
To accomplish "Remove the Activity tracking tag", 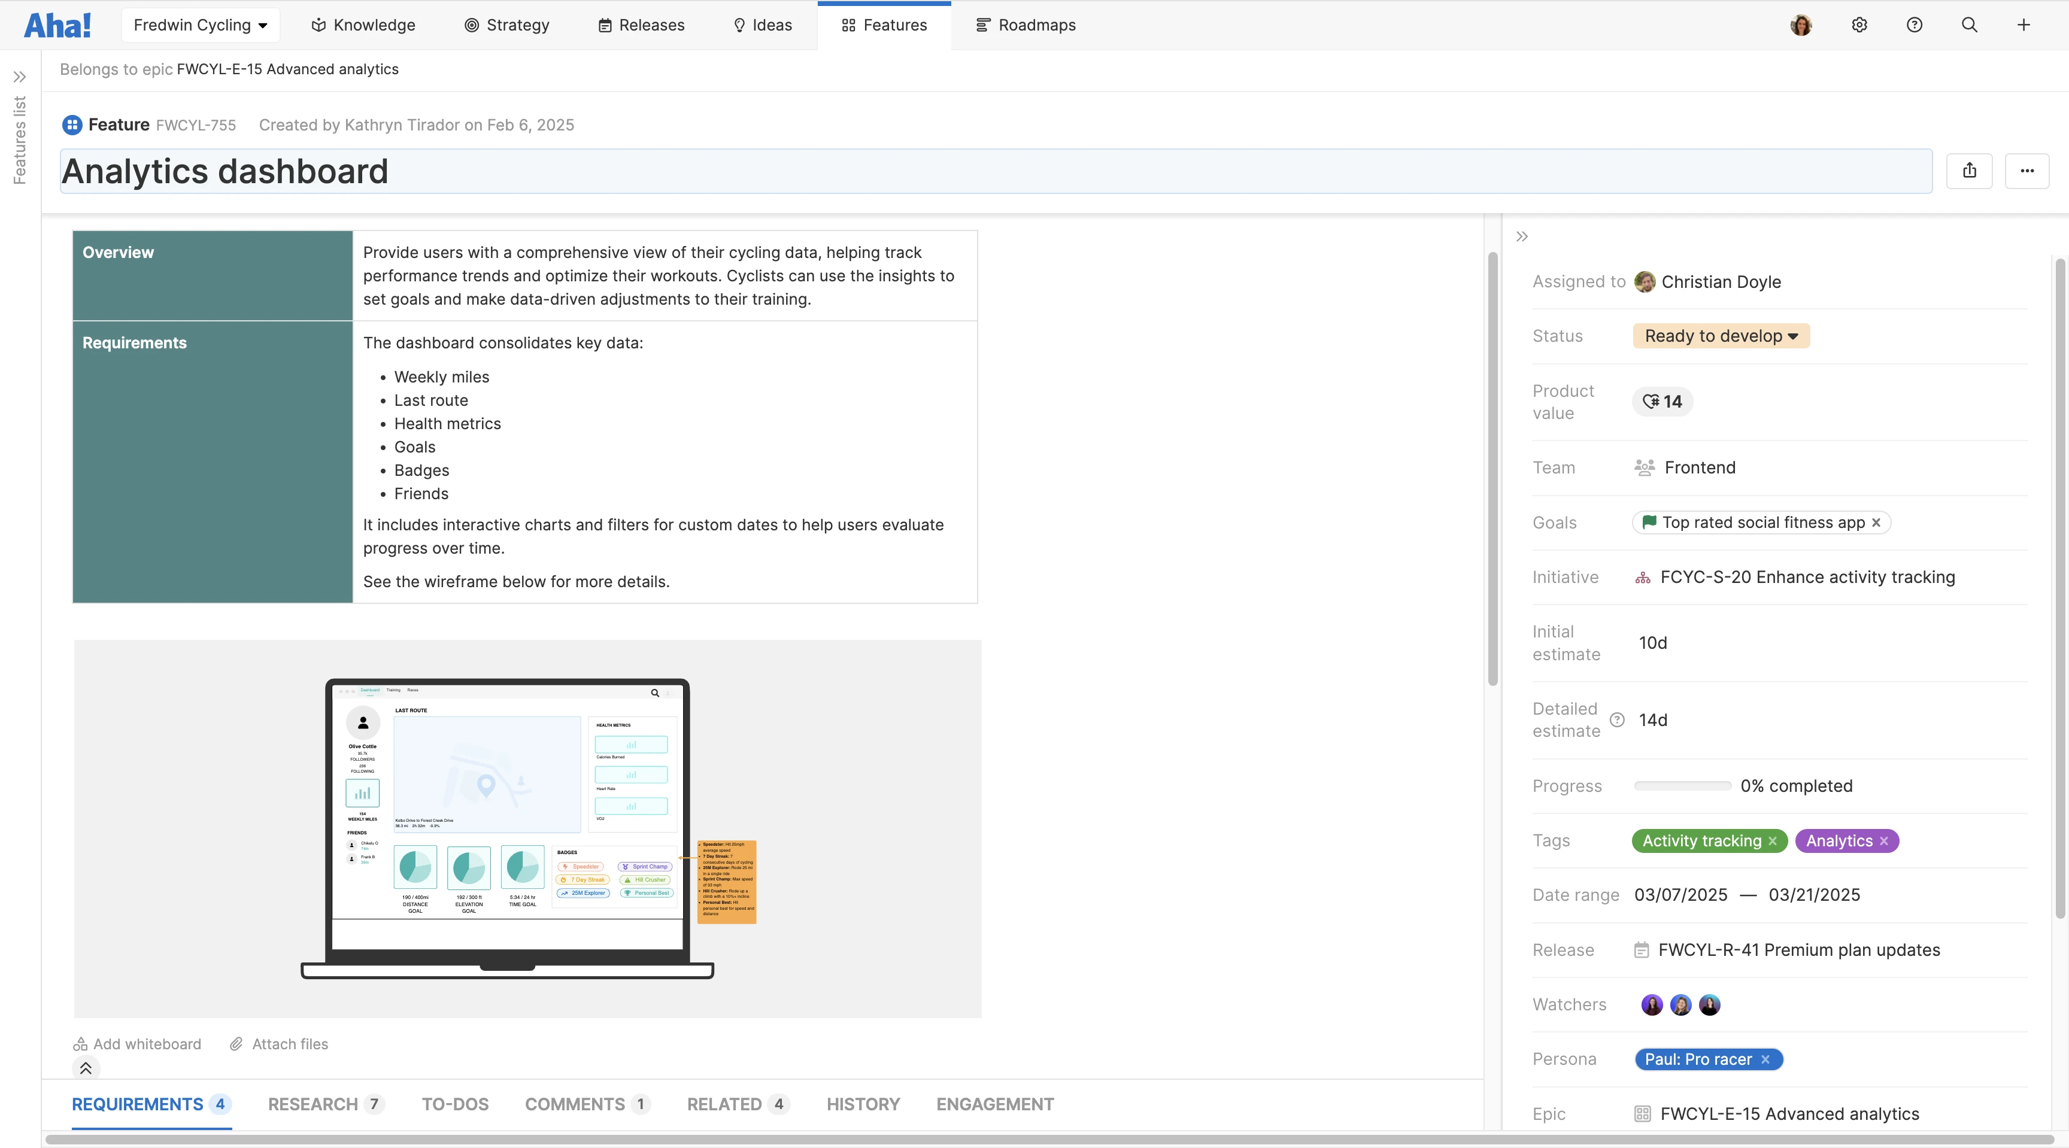I will 1773,840.
